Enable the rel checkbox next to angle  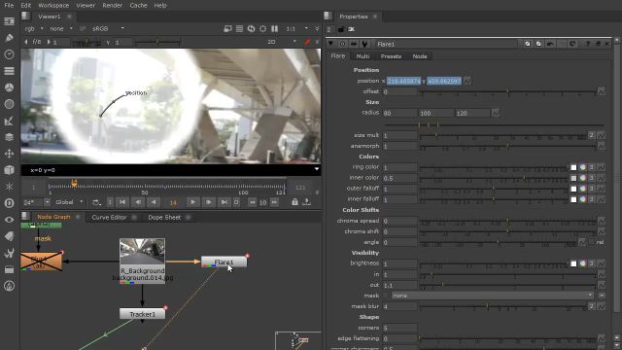[x=592, y=242]
